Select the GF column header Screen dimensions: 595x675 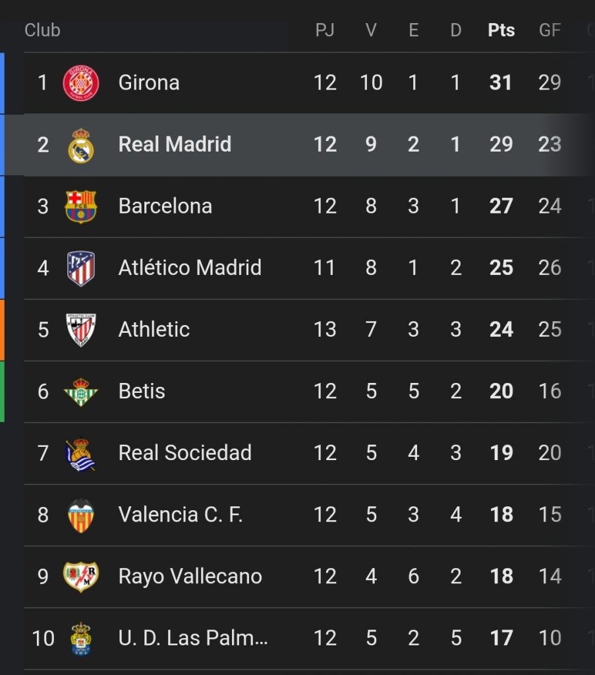pyautogui.click(x=550, y=30)
